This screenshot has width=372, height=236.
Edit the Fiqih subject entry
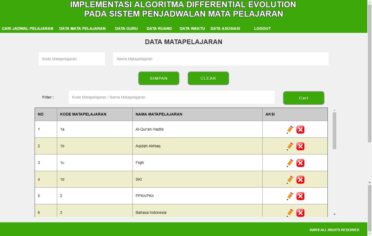(290, 163)
